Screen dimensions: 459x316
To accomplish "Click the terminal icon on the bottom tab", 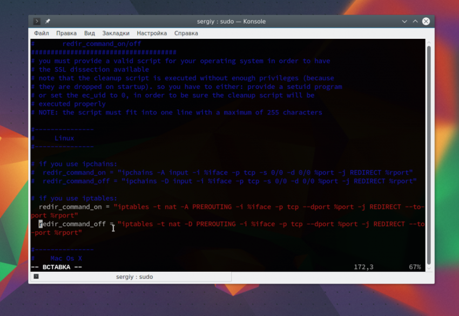I will click(36, 277).
